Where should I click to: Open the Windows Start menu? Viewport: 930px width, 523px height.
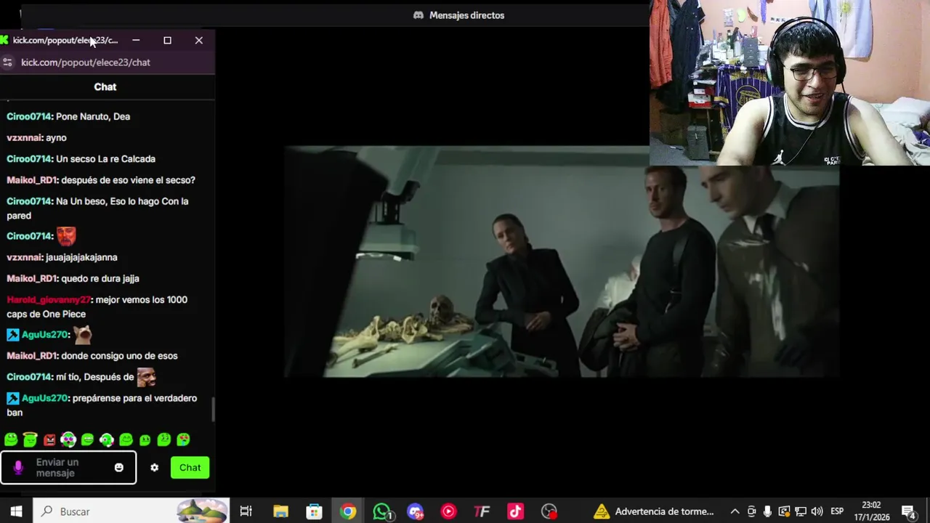click(16, 511)
